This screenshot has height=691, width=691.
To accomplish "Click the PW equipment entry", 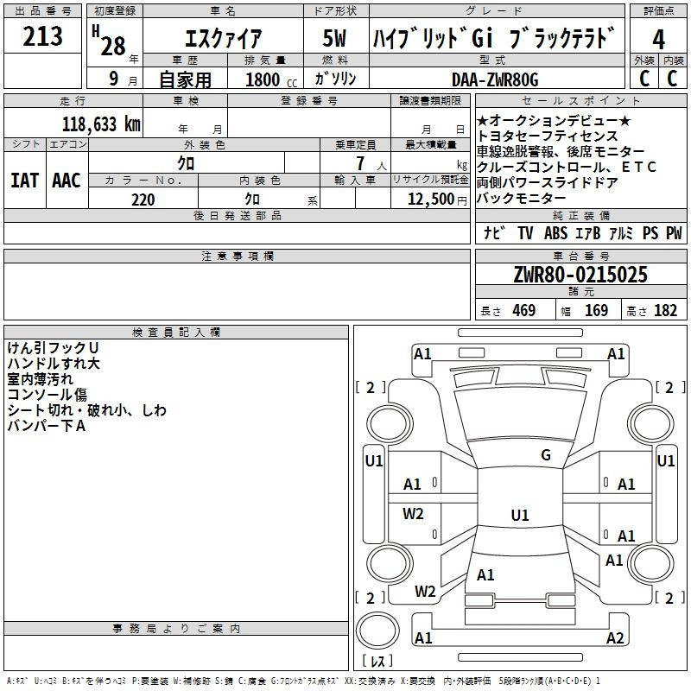I will pyautogui.click(x=674, y=232).
